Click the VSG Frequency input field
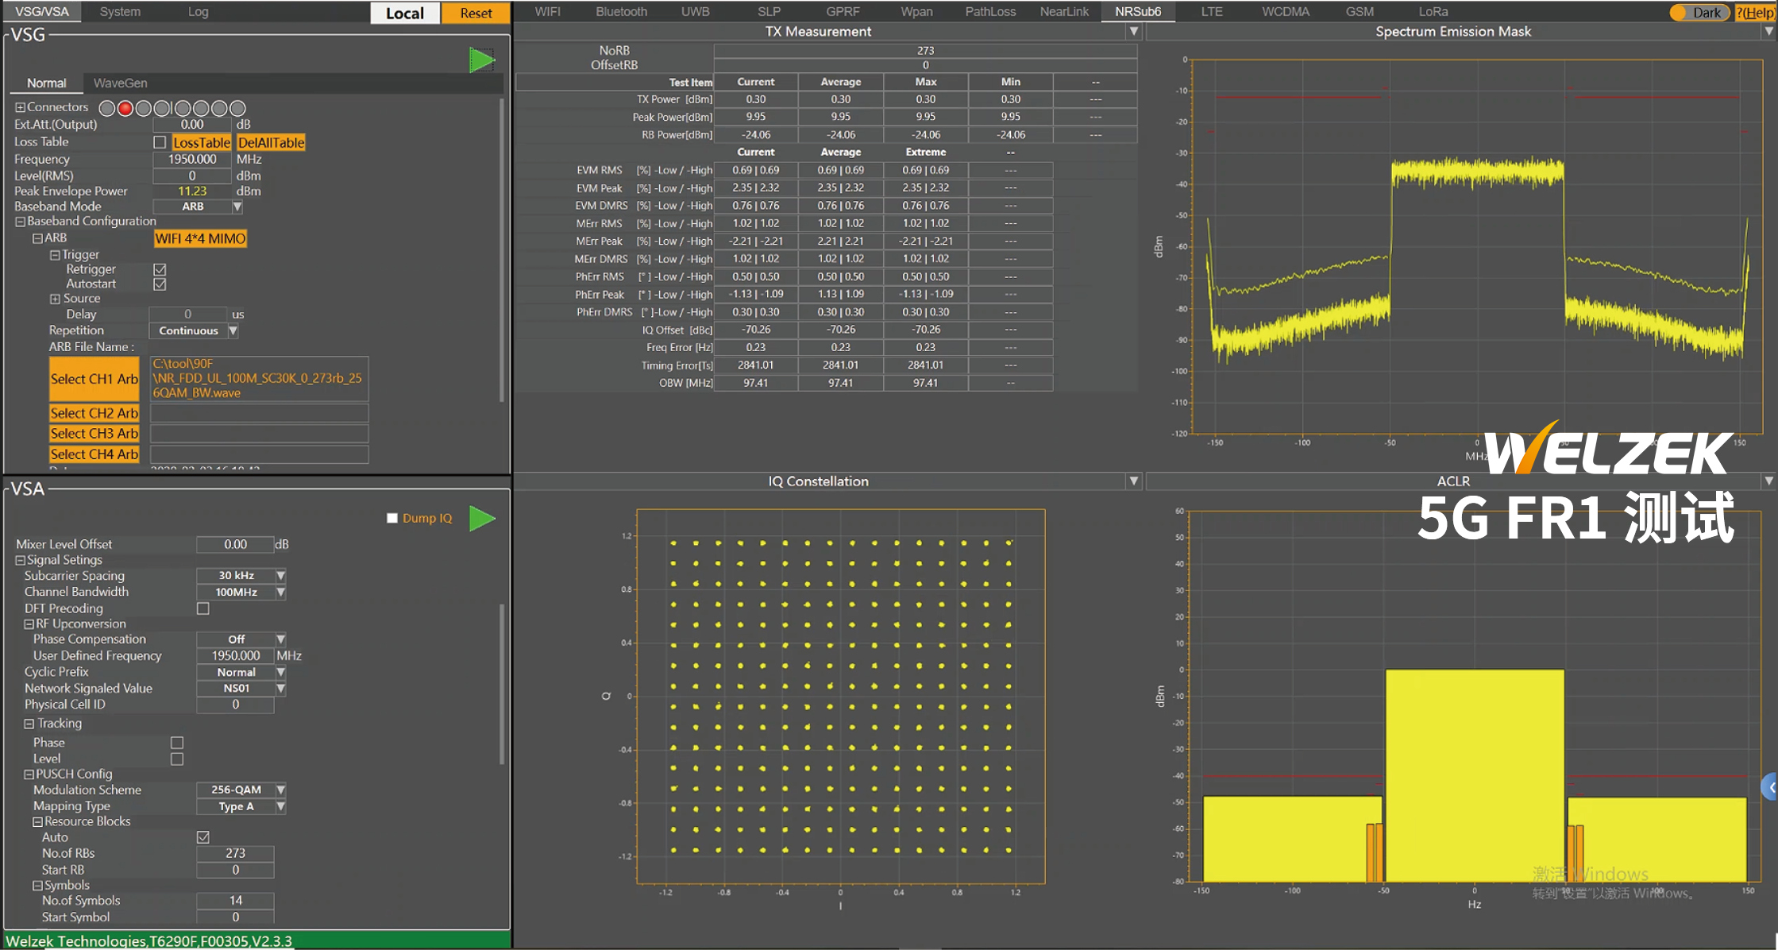This screenshot has height=950, width=1778. point(192,159)
